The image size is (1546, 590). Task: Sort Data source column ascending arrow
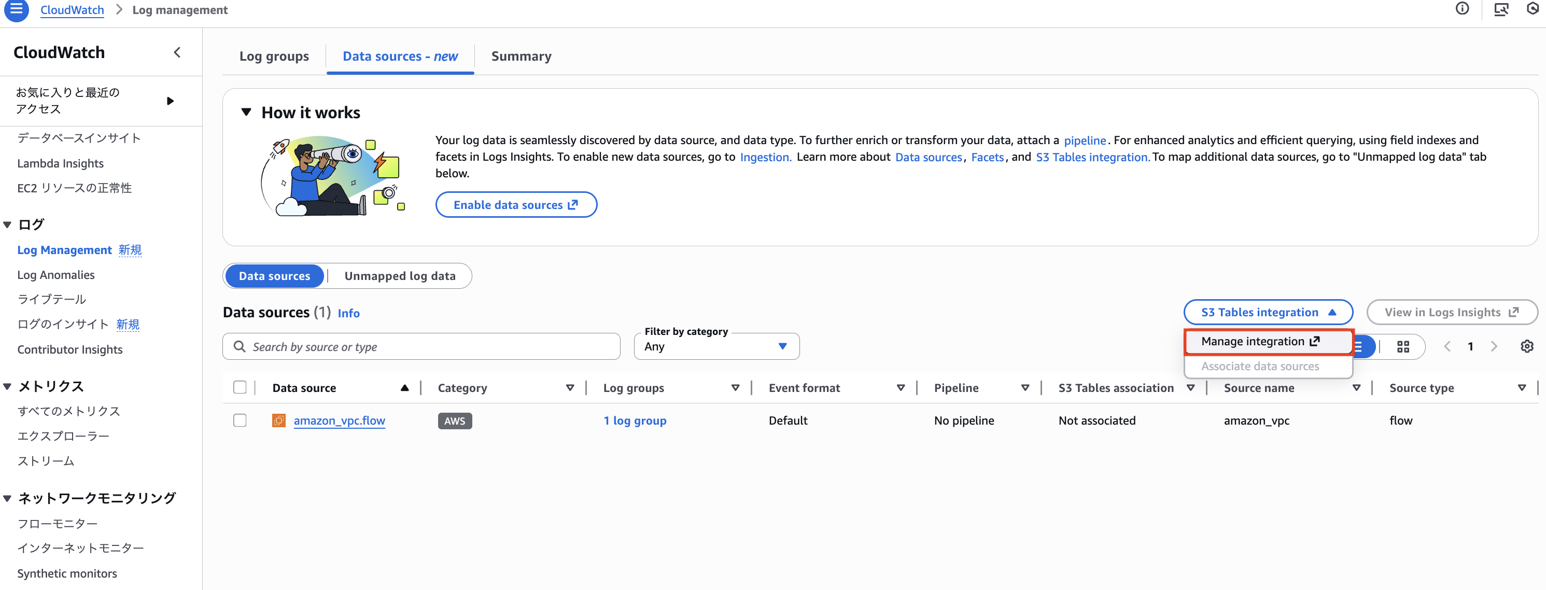click(x=404, y=388)
